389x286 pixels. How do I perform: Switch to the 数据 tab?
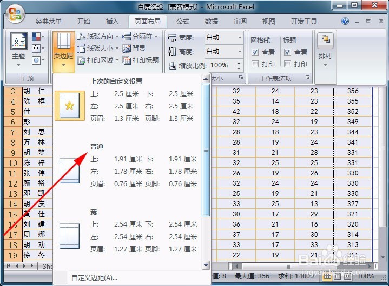(x=212, y=22)
